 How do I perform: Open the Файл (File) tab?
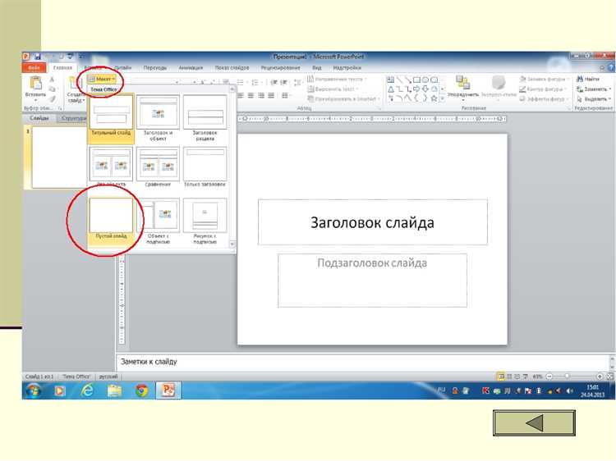click(x=34, y=68)
